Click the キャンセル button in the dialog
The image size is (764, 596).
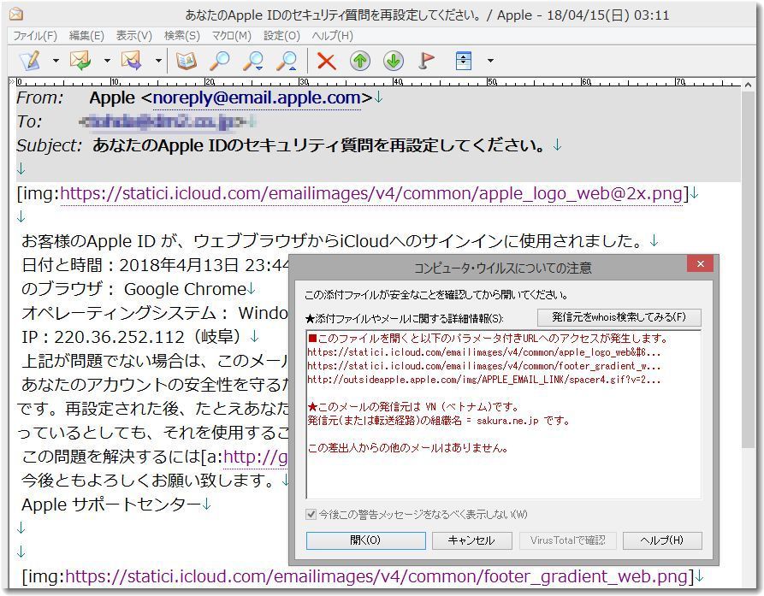pos(471,540)
